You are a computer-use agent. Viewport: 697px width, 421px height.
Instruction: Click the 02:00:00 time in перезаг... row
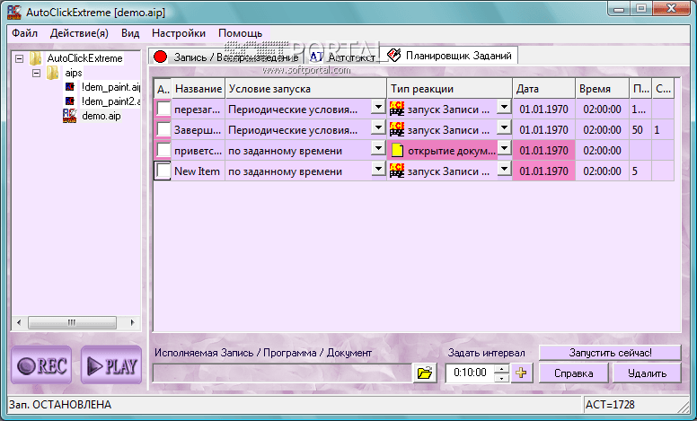[603, 109]
